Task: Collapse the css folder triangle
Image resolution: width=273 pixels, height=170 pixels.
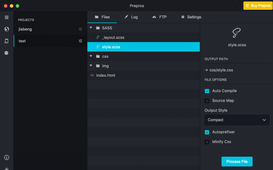Action: coord(91,56)
